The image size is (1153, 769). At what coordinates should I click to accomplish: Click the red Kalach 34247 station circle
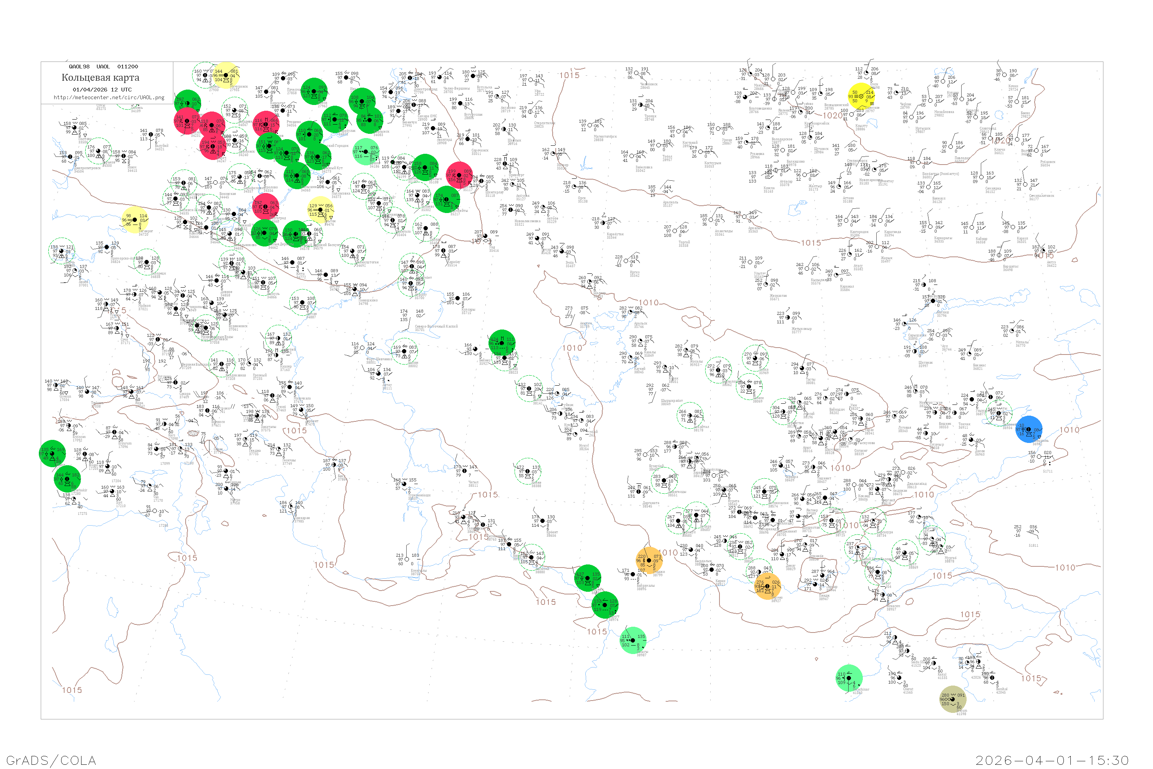point(213,146)
